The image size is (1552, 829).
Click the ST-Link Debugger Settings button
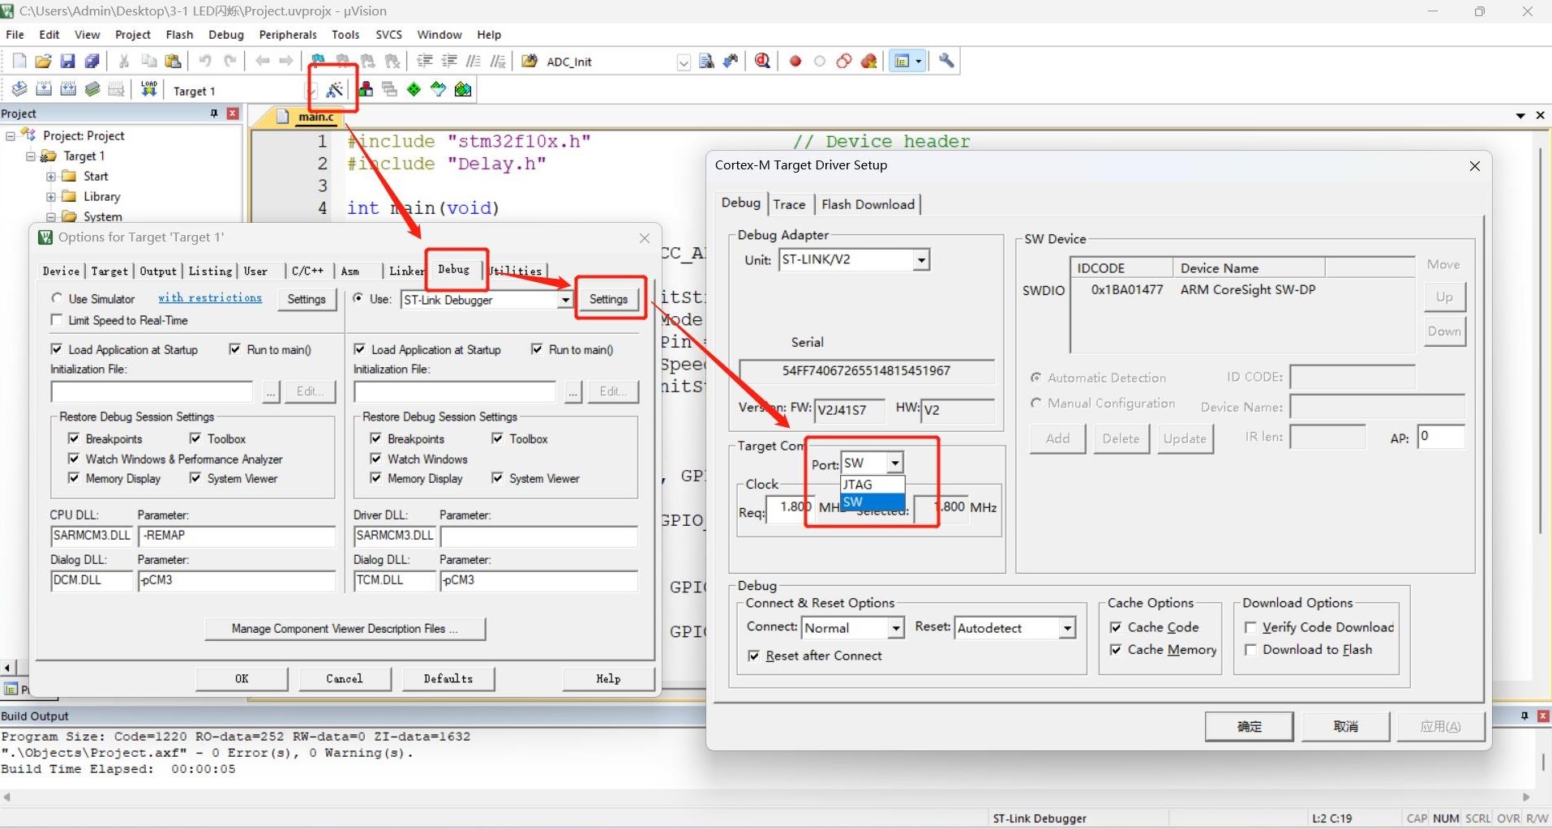(x=608, y=299)
